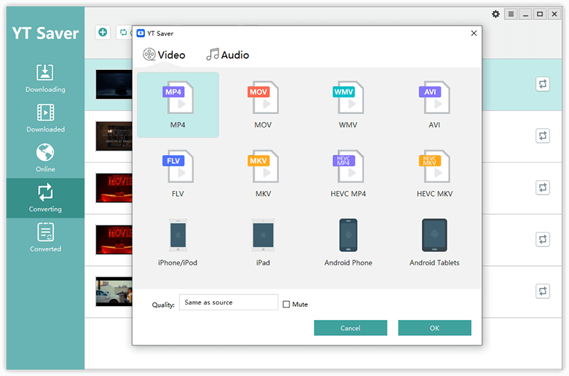The image size is (569, 376).
Task: Confirm with the OK button
Action: (435, 328)
